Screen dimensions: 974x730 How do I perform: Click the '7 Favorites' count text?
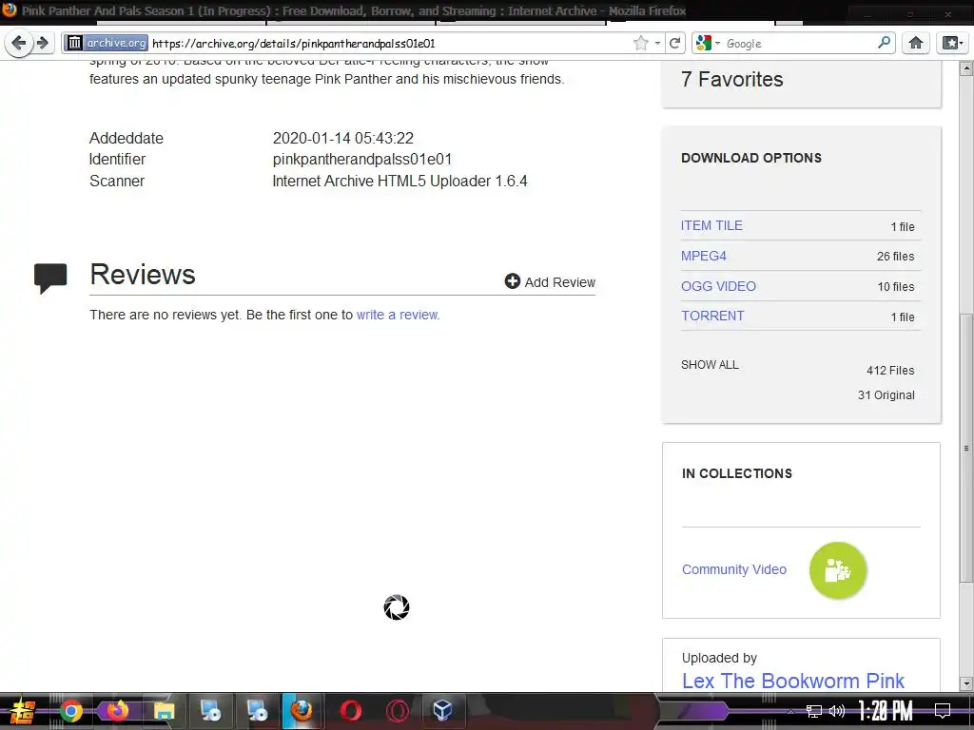(x=731, y=80)
